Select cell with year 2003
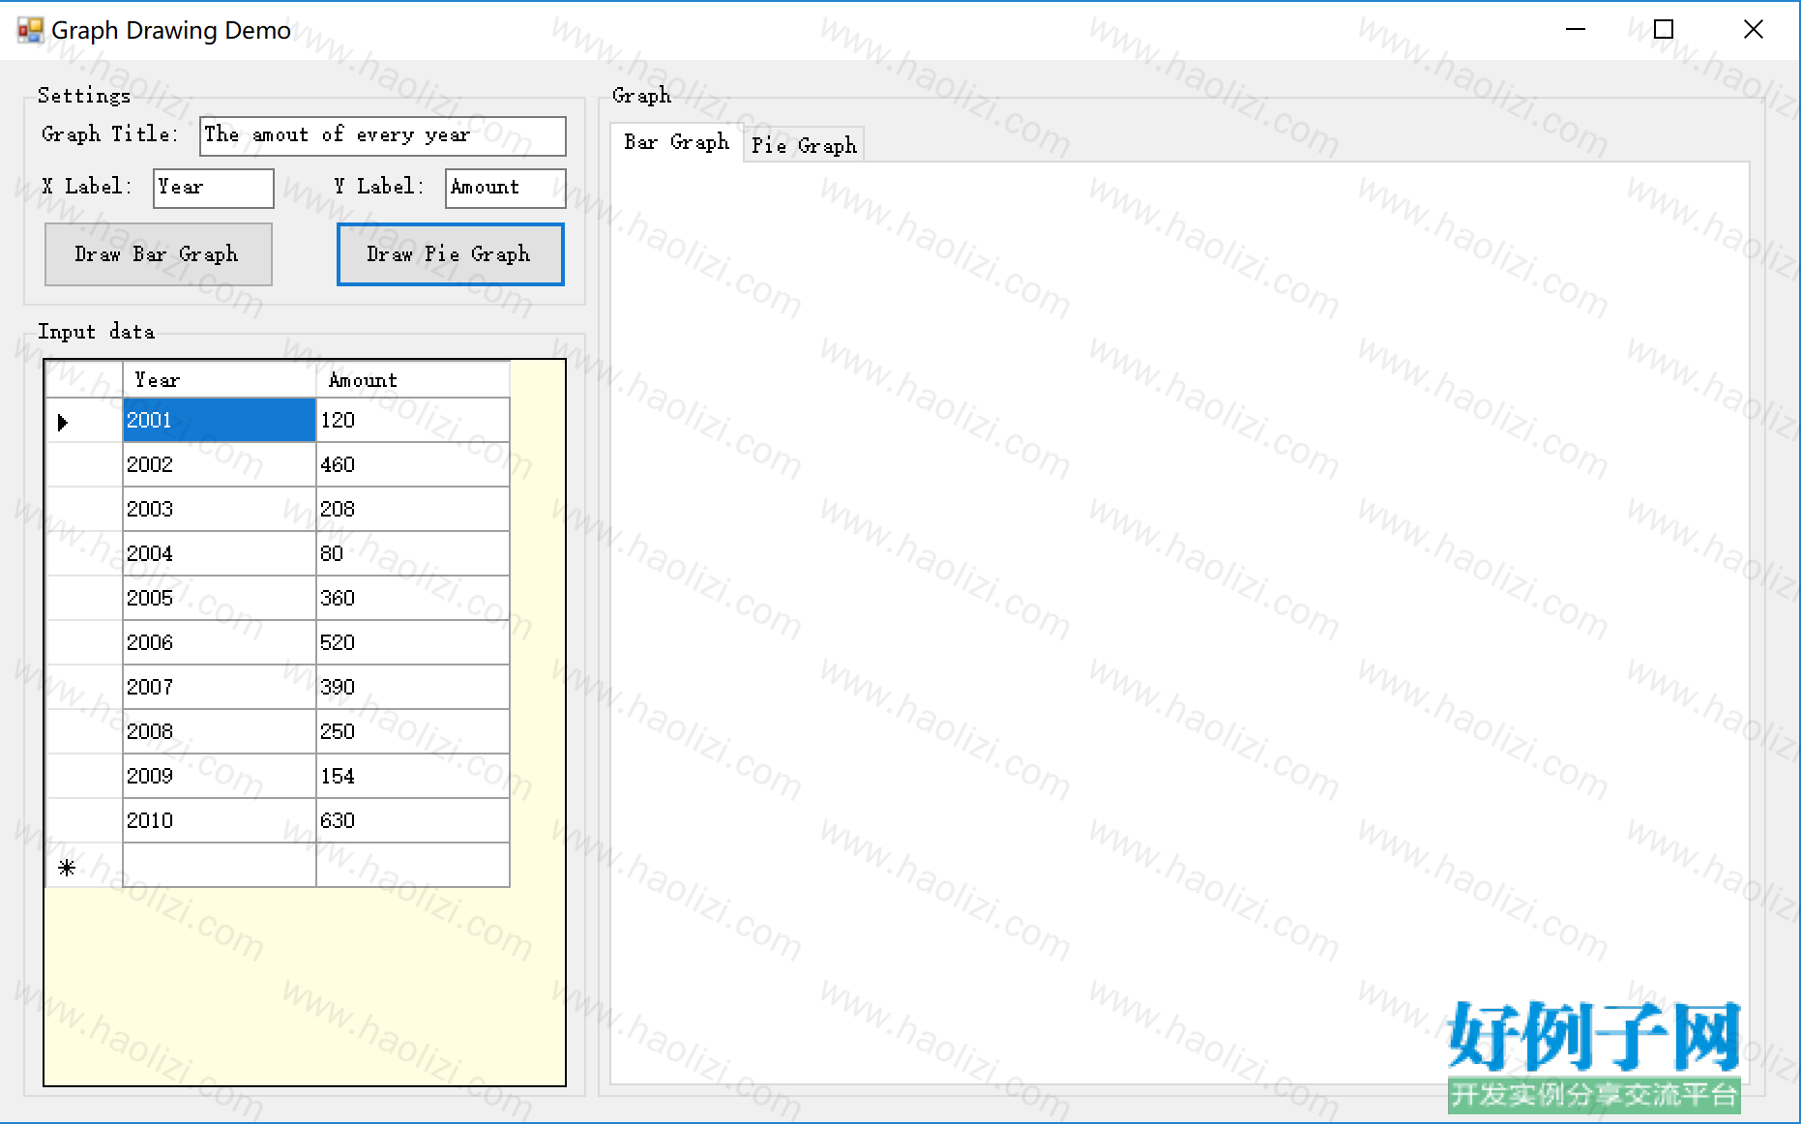Image resolution: width=1801 pixels, height=1124 pixels. click(220, 510)
